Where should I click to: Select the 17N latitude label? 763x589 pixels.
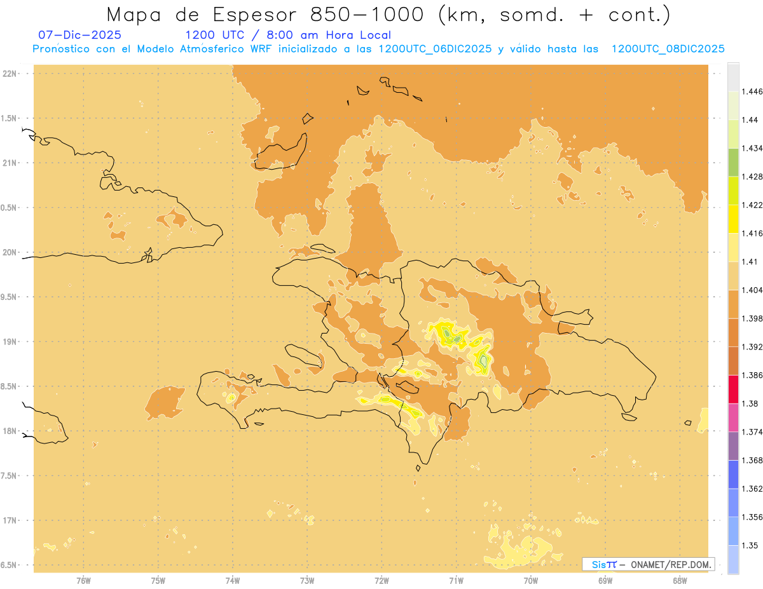[10, 520]
